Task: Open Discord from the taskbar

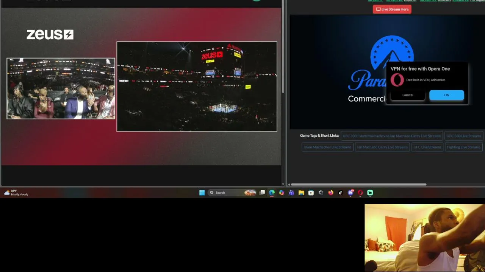Action: (x=350, y=193)
